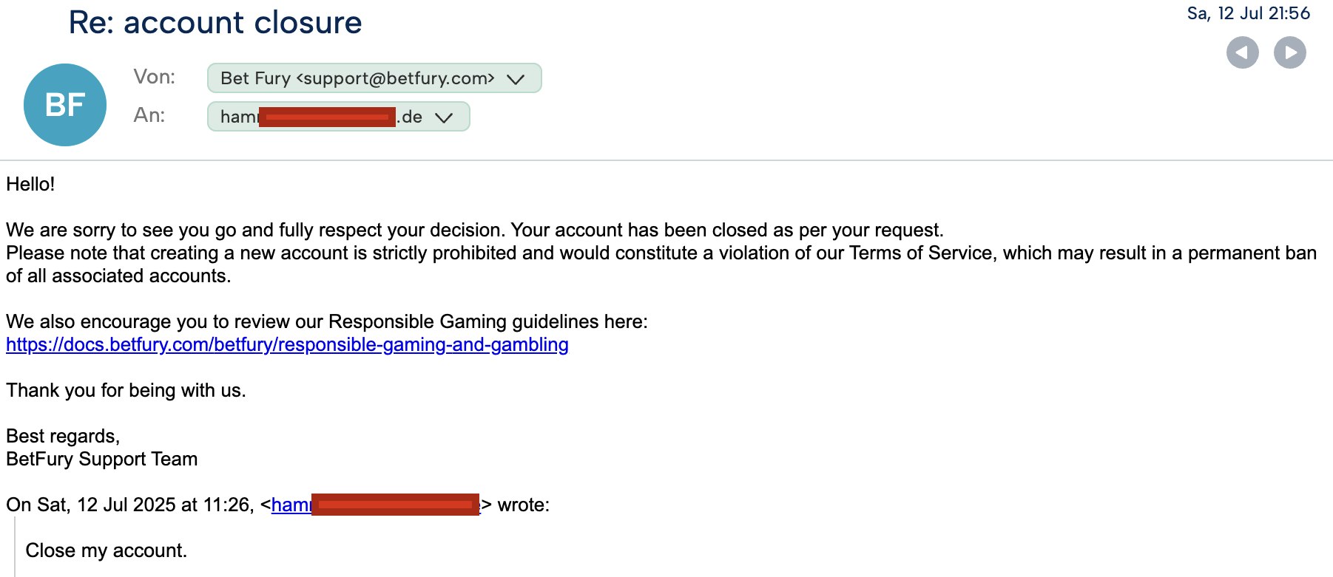Click the 'Your account has been closed' sentence

click(727, 230)
